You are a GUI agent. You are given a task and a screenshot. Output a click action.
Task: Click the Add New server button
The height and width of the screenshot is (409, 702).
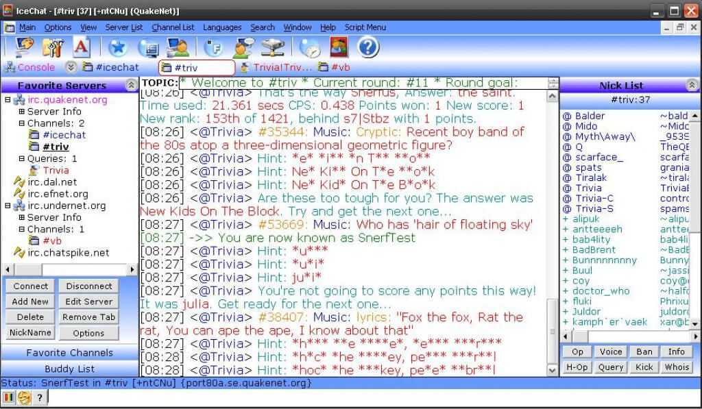point(30,301)
